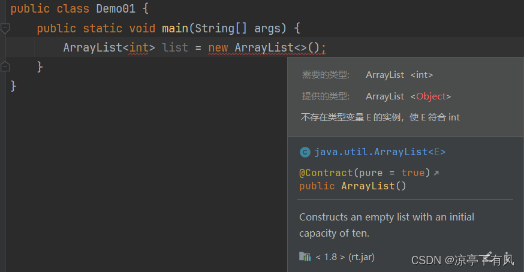
Task: Collapse the main method fold marker
Action: (x=5, y=28)
